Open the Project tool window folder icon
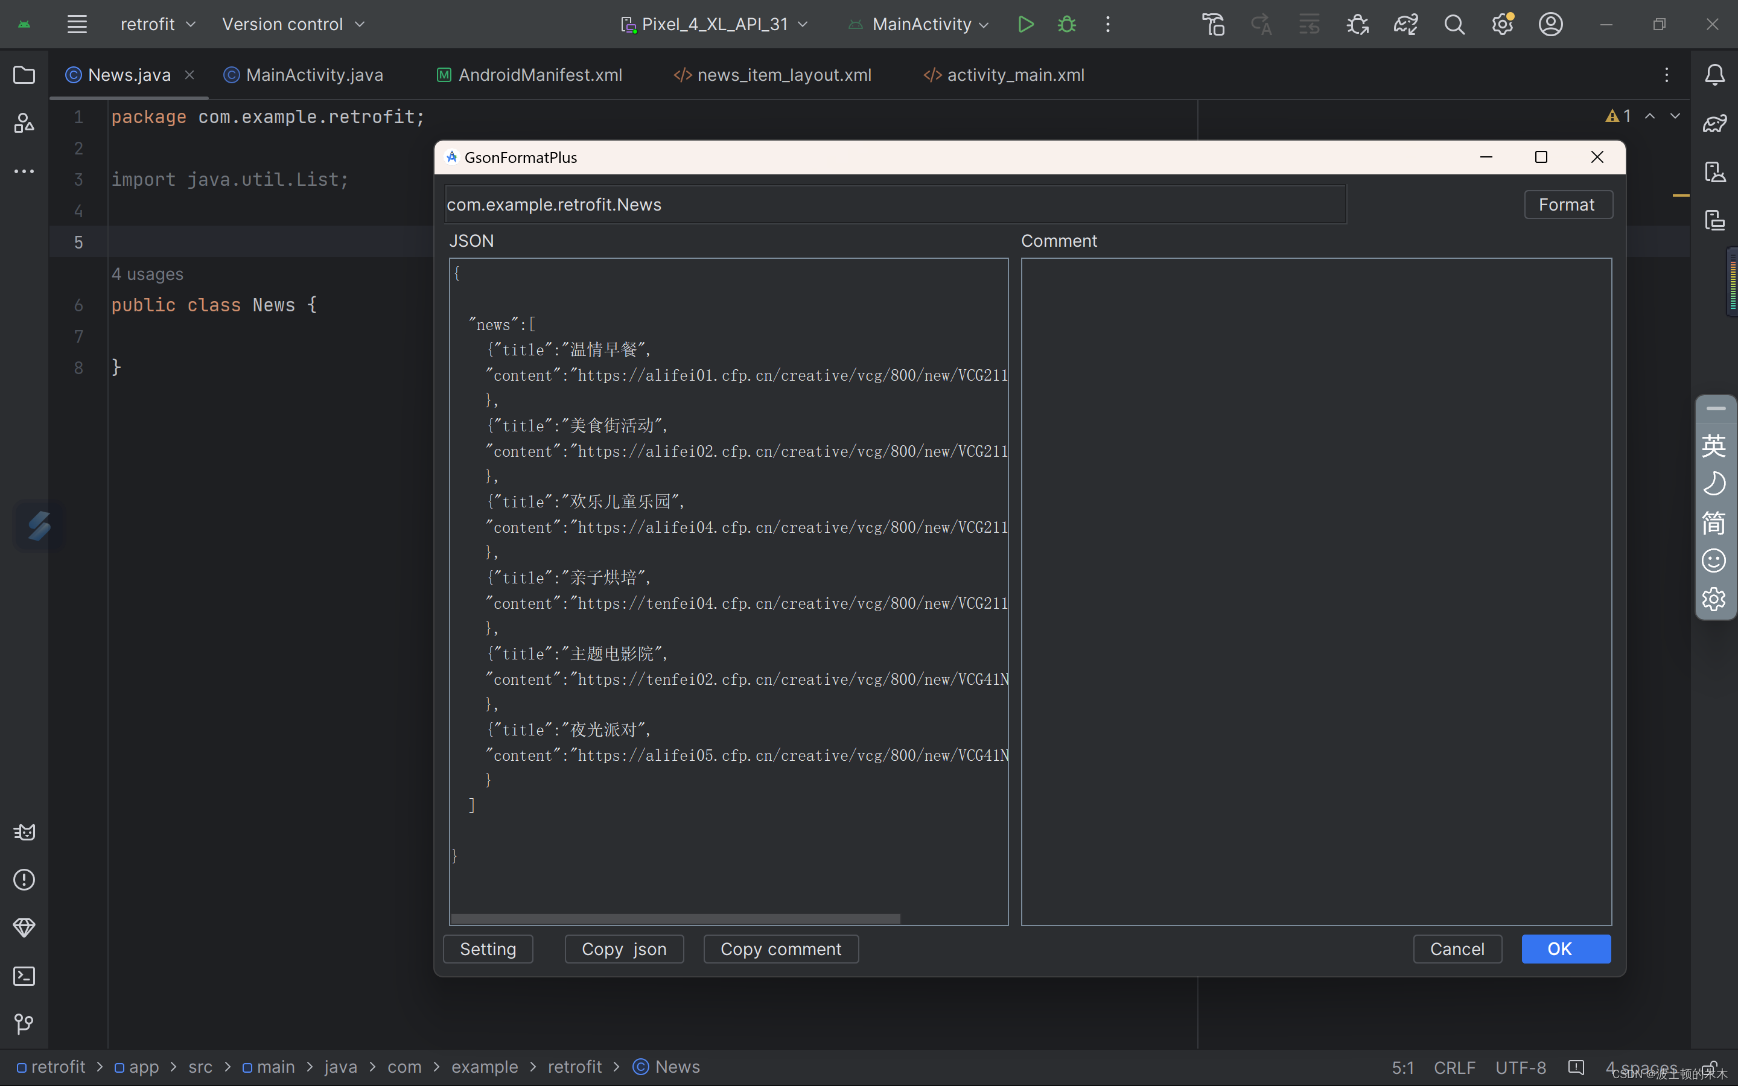The image size is (1738, 1086). click(24, 75)
